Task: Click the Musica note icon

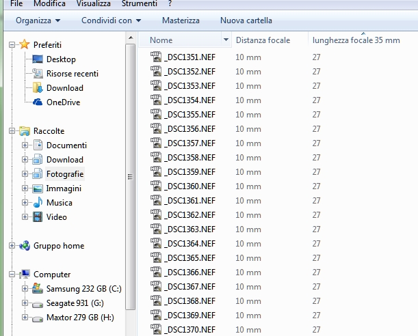Action: [x=38, y=203]
